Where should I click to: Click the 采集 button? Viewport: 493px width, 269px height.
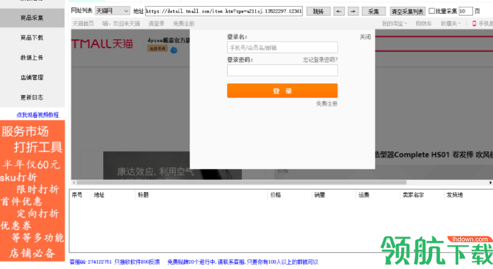(374, 11)
